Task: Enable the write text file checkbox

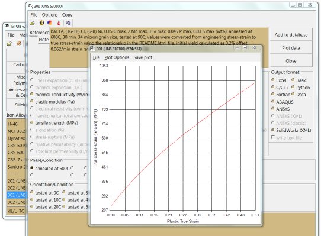Action: click(287, 138)
